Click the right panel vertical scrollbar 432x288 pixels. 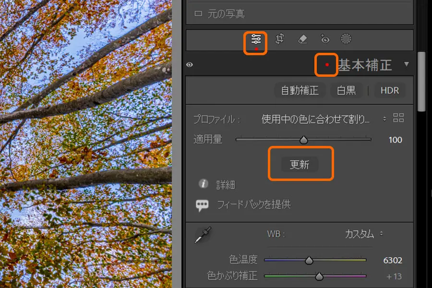[x=421, y=82]
